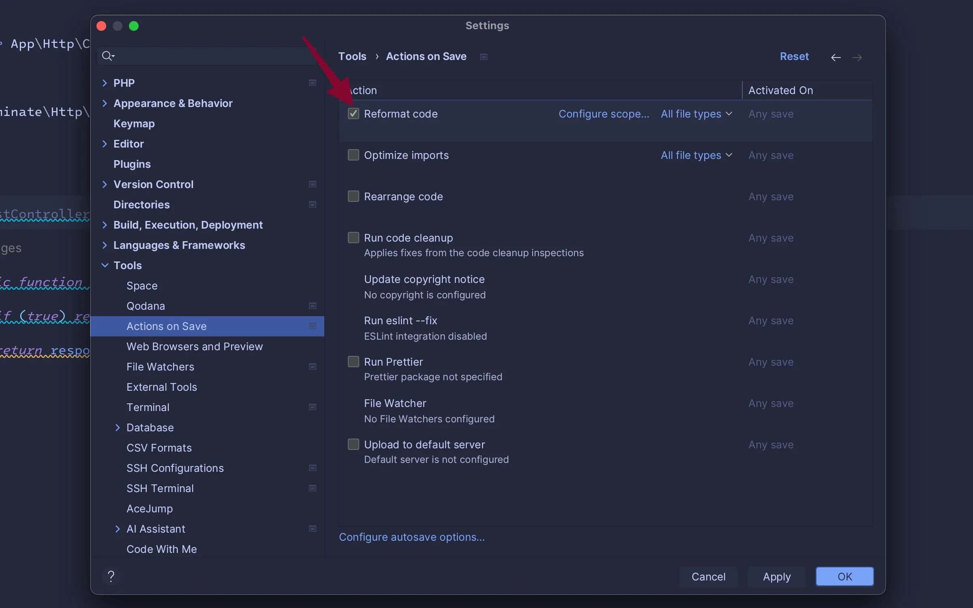Expand the Editor settings node
Image resolution: width=973 pixels, height=608 pixels.
coord(105,144)
